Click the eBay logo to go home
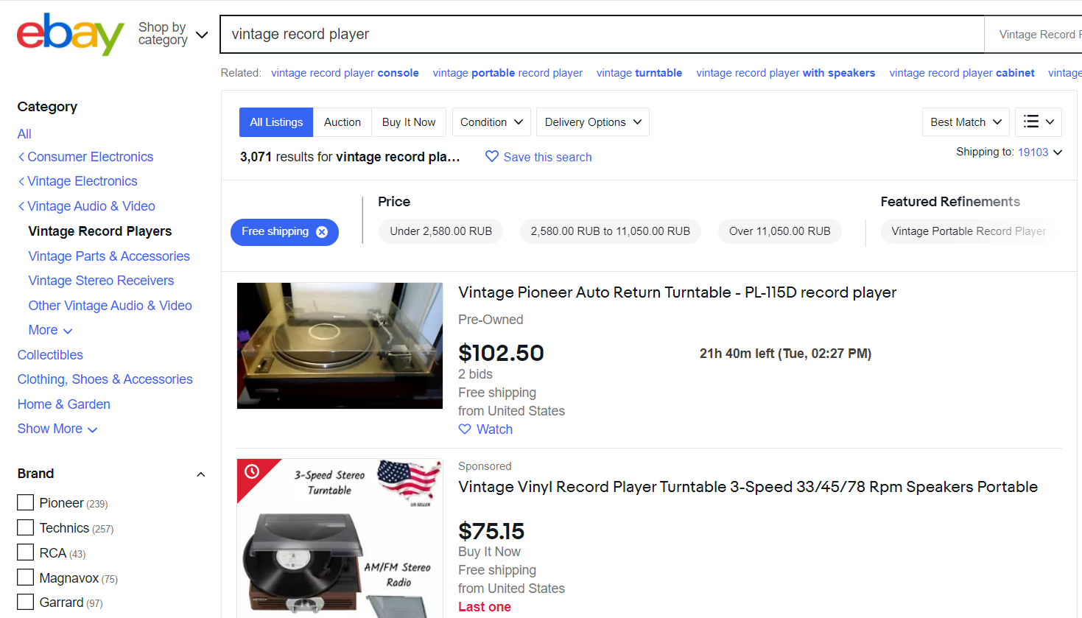Image resolution: width=1082 pixels, height=618 pixels. click(x=70, y=34)
